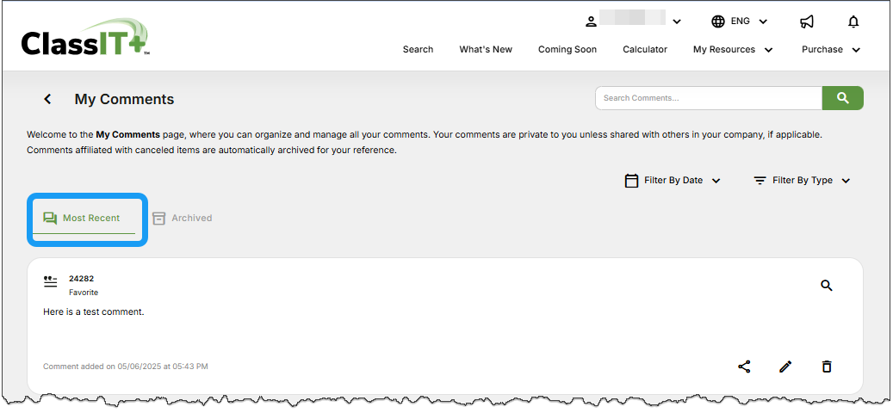Open the Coming Soon link
Image resolution: width=893 pixels, height=413 pixels.
pos(567,50)
